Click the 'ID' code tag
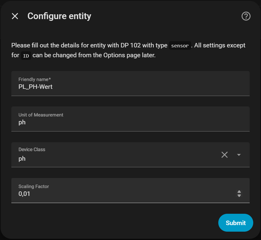Viewport: 261px width, 240px height. 26,56
